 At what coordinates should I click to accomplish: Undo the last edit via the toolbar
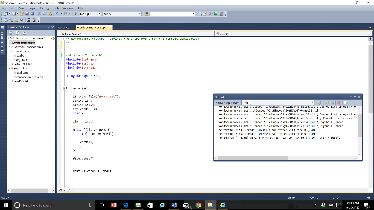(57, 14)
